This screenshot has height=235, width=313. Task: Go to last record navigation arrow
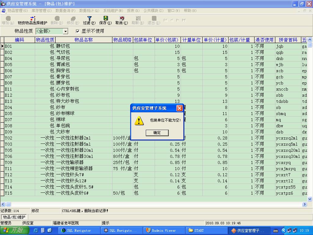(x=184, y=20)
